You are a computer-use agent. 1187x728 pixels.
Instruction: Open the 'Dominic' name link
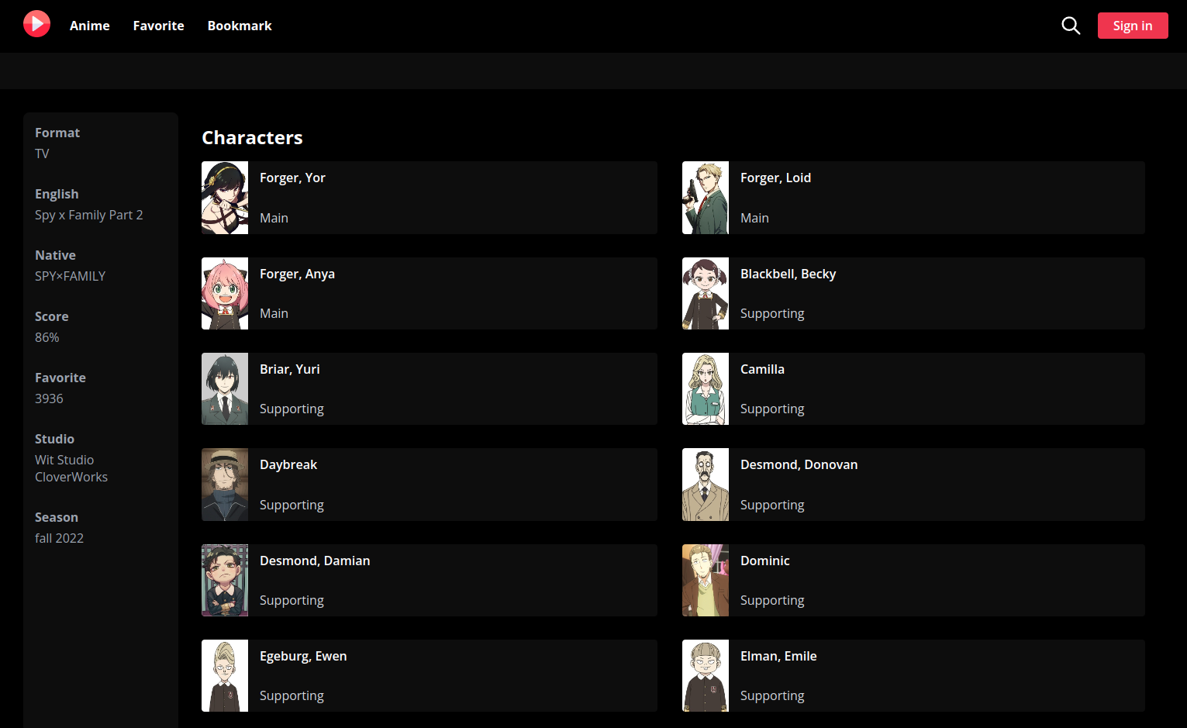point(764,561)
